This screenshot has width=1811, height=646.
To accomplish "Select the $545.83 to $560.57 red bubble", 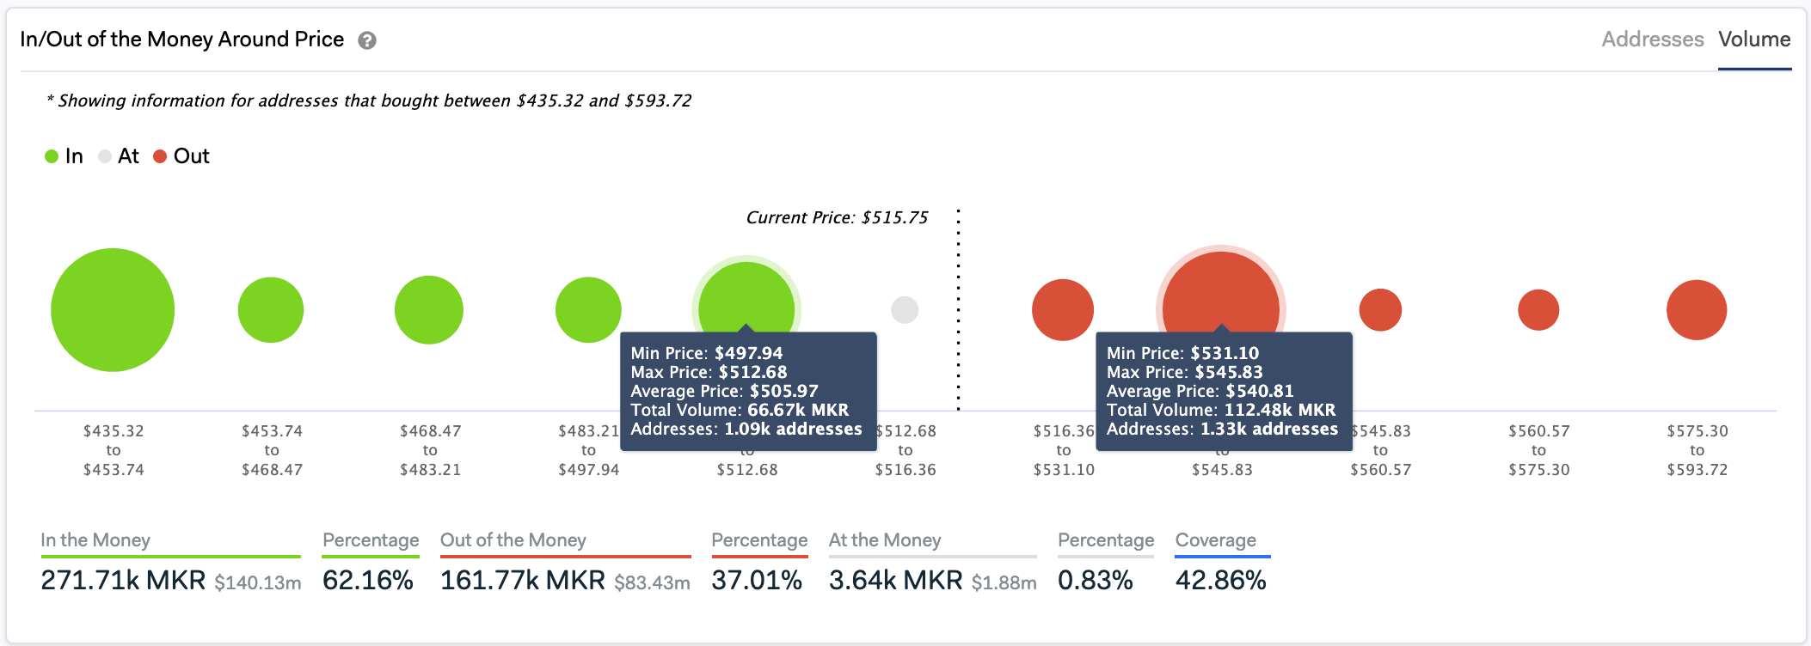I will pyautogui.click(x=1380, y=310).
